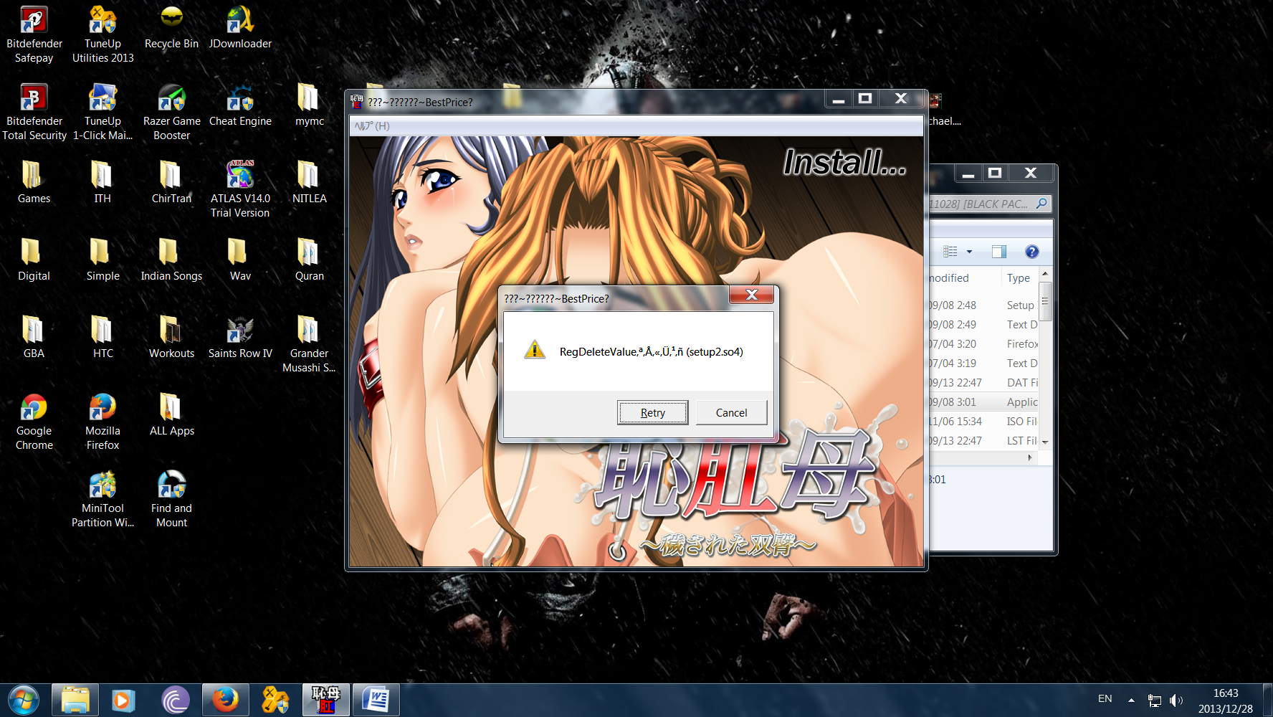
Task: Show hidden system tray icons
Action: pyautogui.click(x=1131, y=700)
